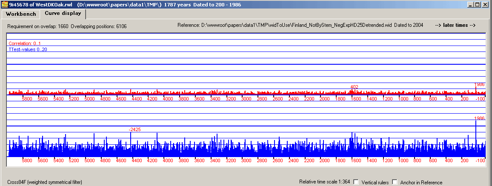Click the Cross84F filter status text
Screen dimensions: 492x186
45,182
